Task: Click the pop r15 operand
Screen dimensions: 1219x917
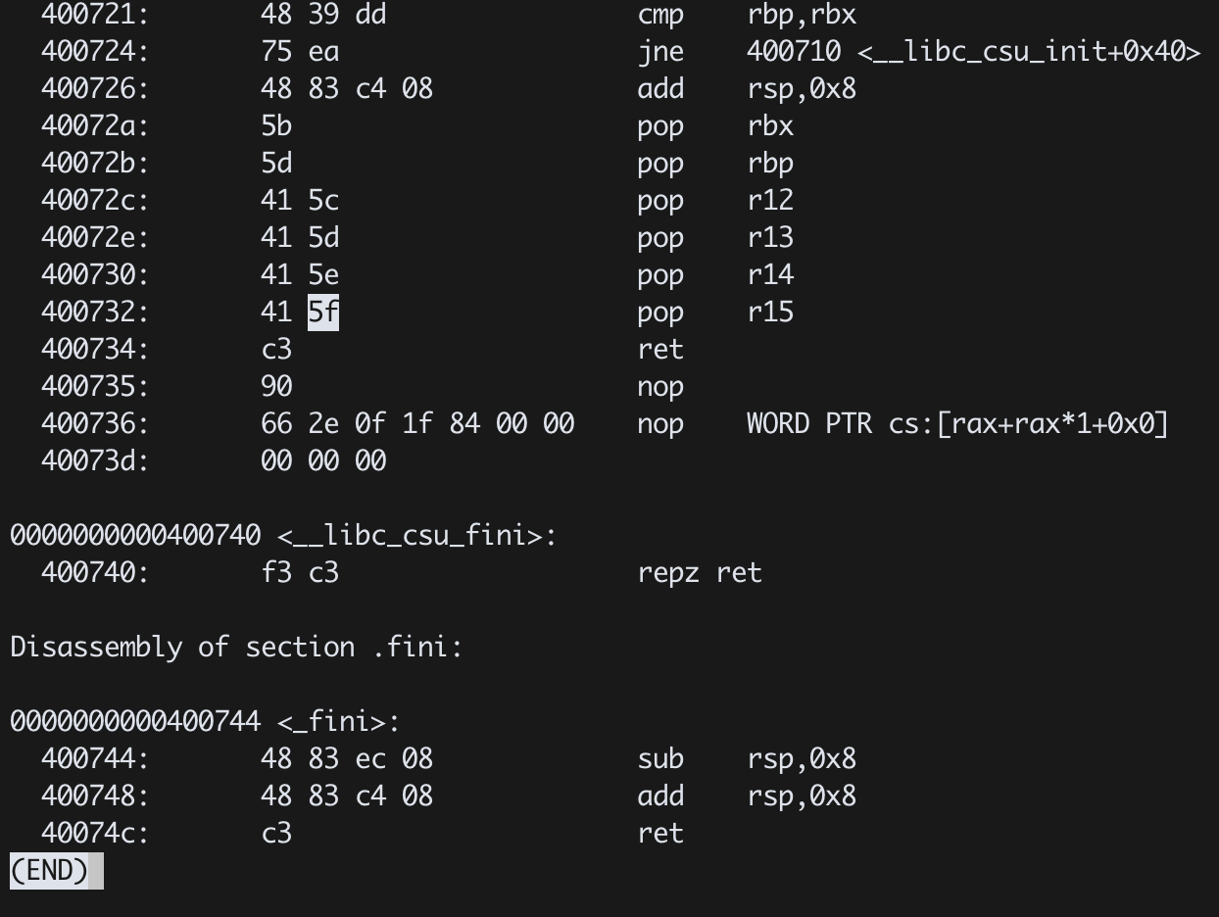Action: point(770,313)
